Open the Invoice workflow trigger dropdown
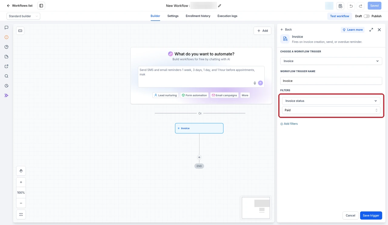 click(x=331, y=61)
